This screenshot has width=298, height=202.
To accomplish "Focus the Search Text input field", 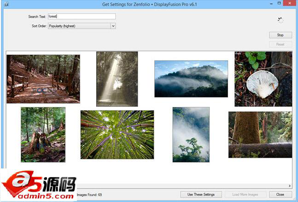I will 82,16.
